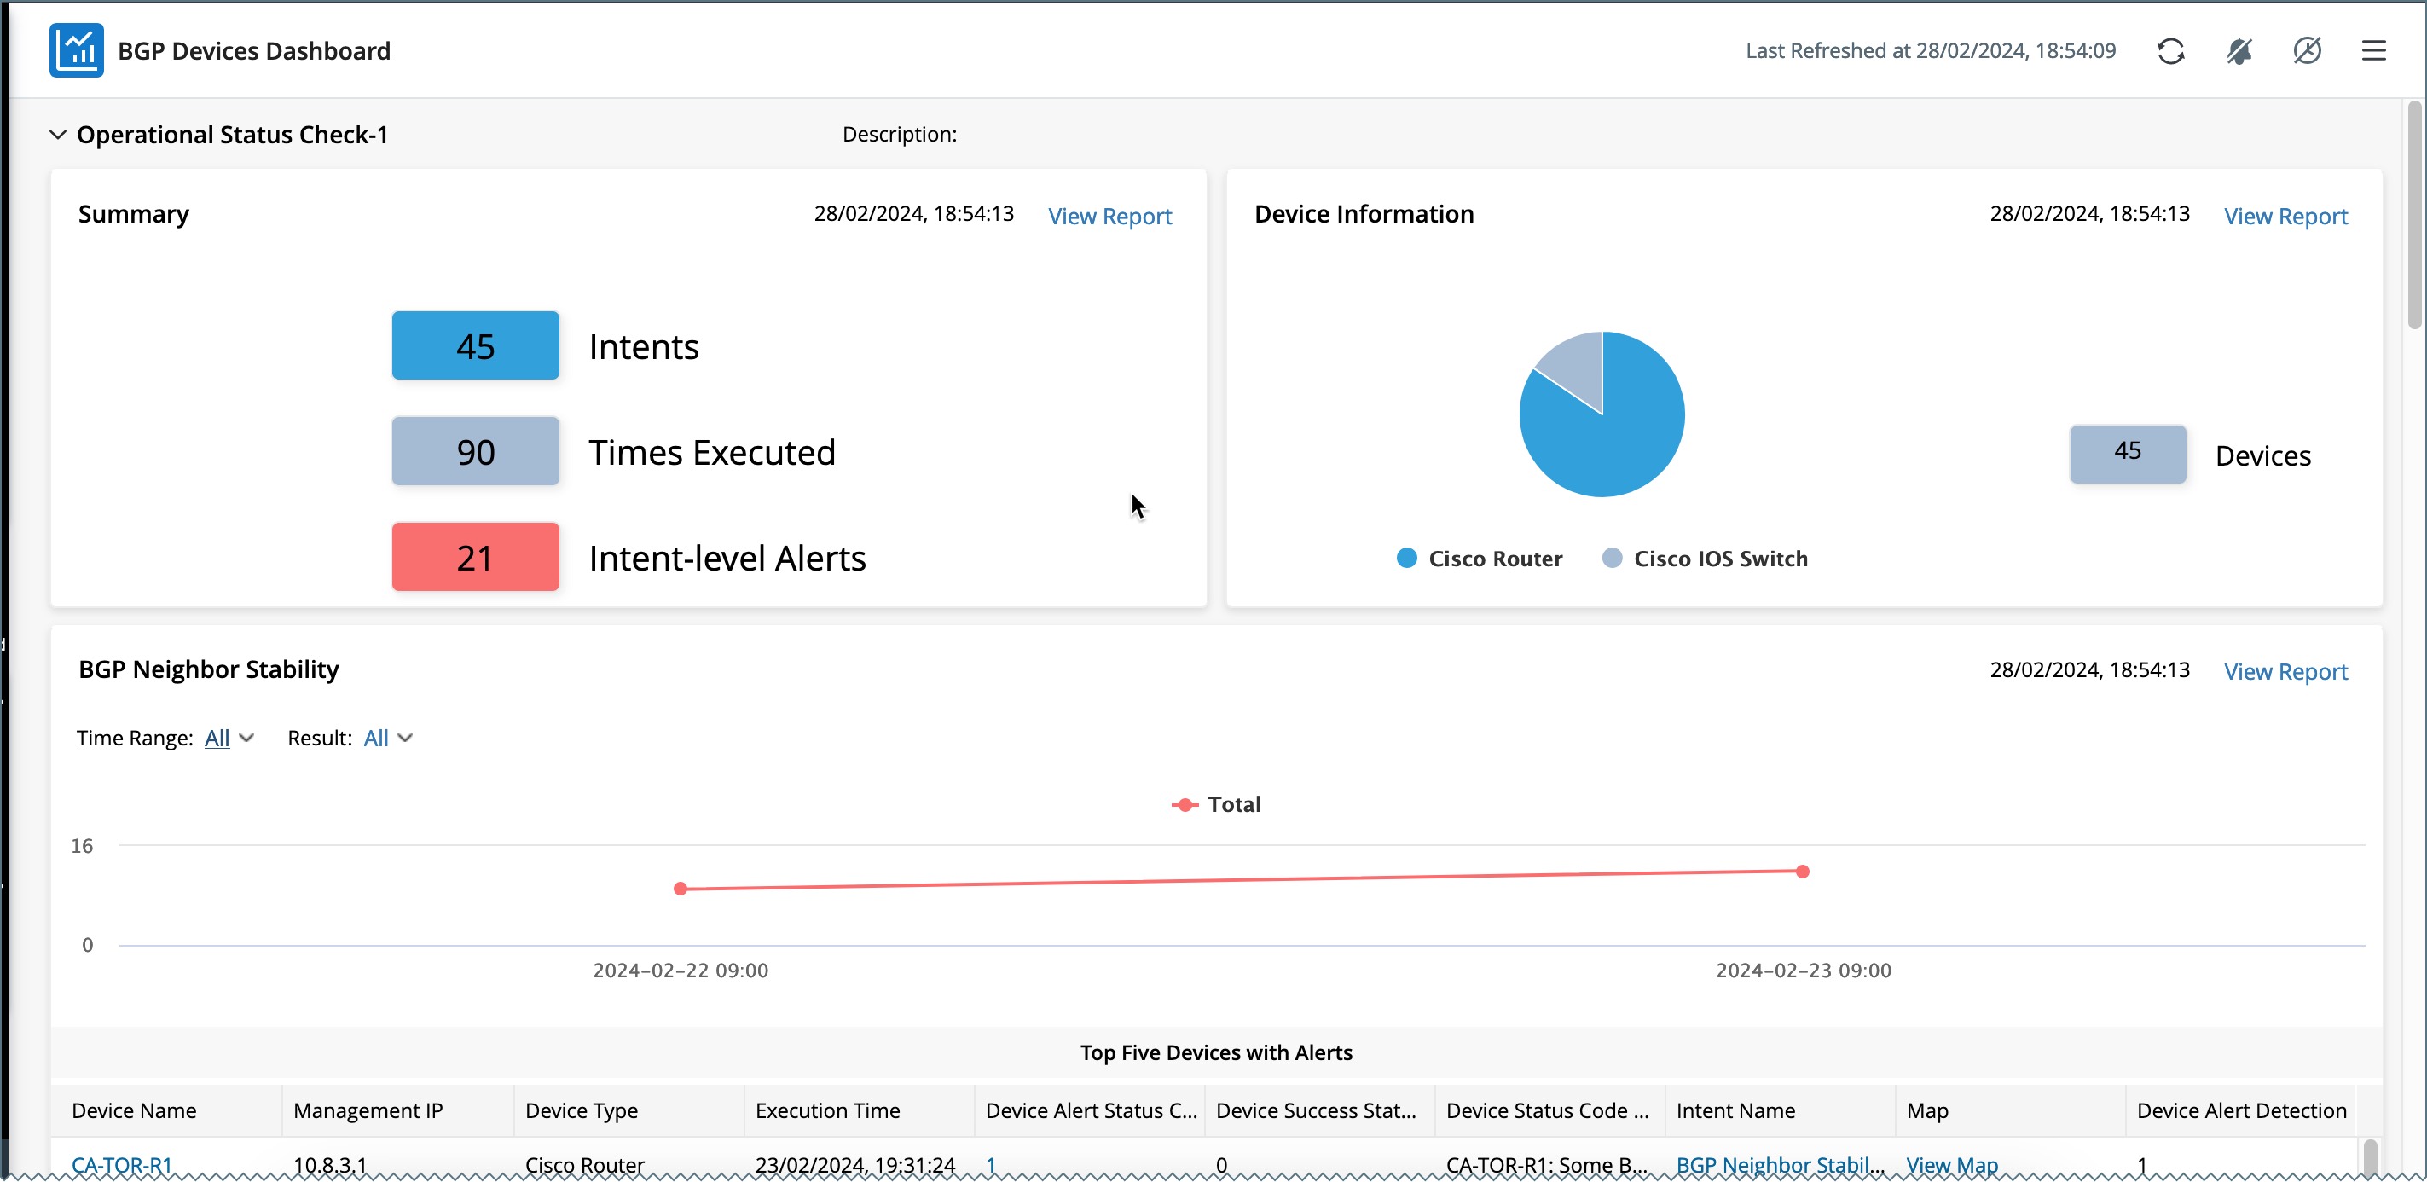
Task: Collapse the Operational Status Check-1 section
Action: click(57, 135)
